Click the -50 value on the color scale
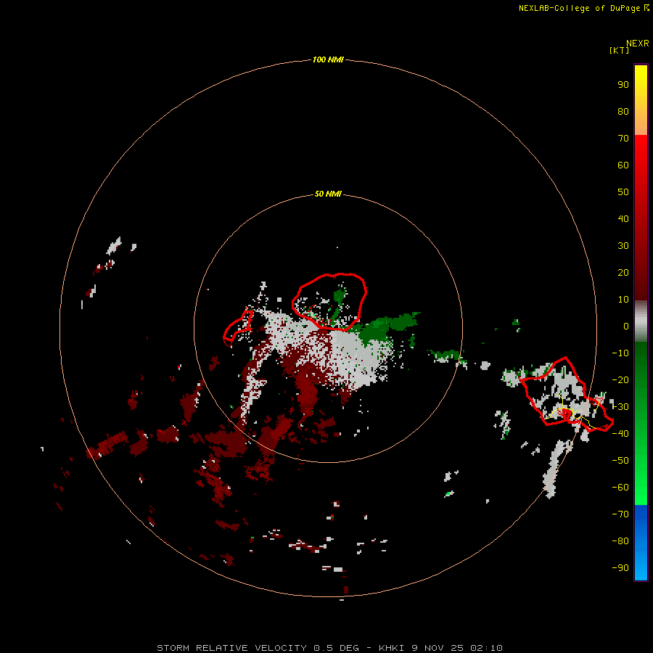Screen dimensions: 653x653 pos(620,461)
